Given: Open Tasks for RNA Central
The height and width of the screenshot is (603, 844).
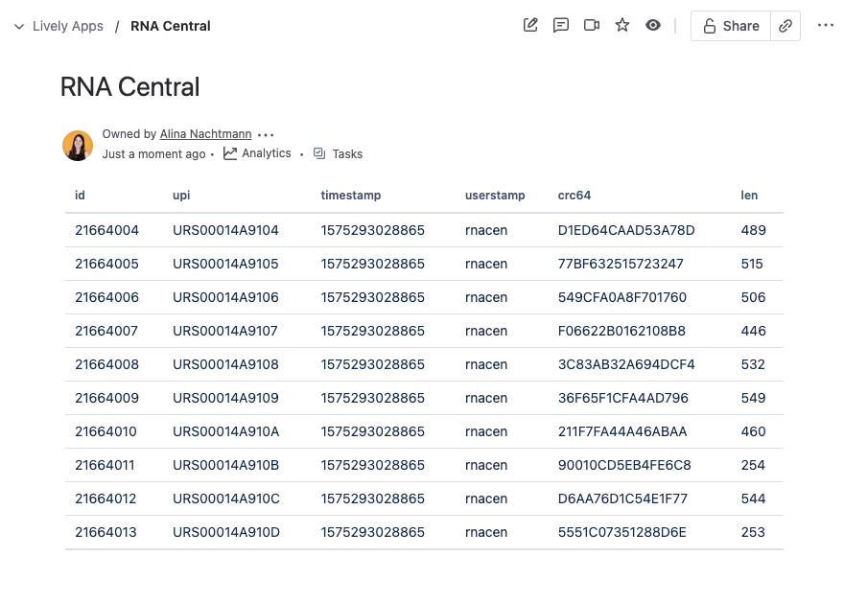Looking at the screenshot, I should point(338,153).
